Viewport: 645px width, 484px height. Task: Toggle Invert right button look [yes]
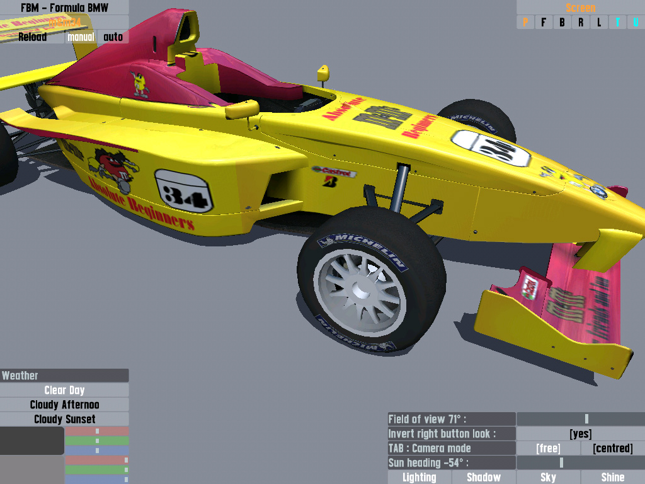tap(580, 434)
